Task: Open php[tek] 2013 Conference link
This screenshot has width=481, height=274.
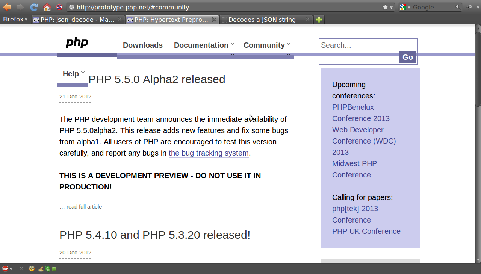Action: [355, 214]
